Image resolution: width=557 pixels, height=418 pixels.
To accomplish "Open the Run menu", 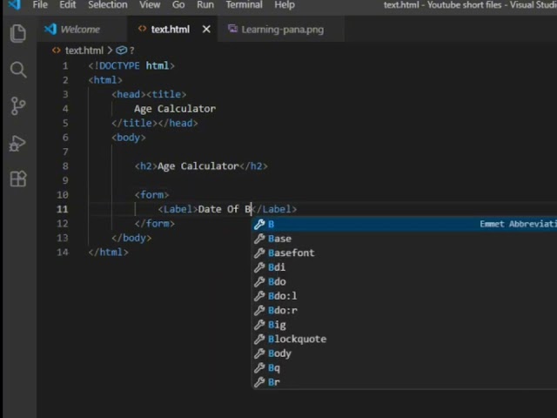I will (205, 5).
